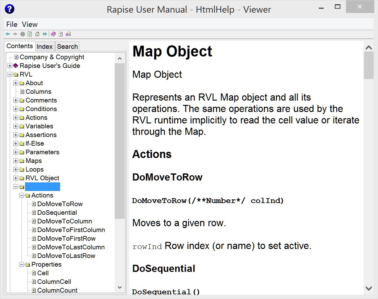
Task: Click the Back arrow toolbar icon
Action: click(8, 34)
